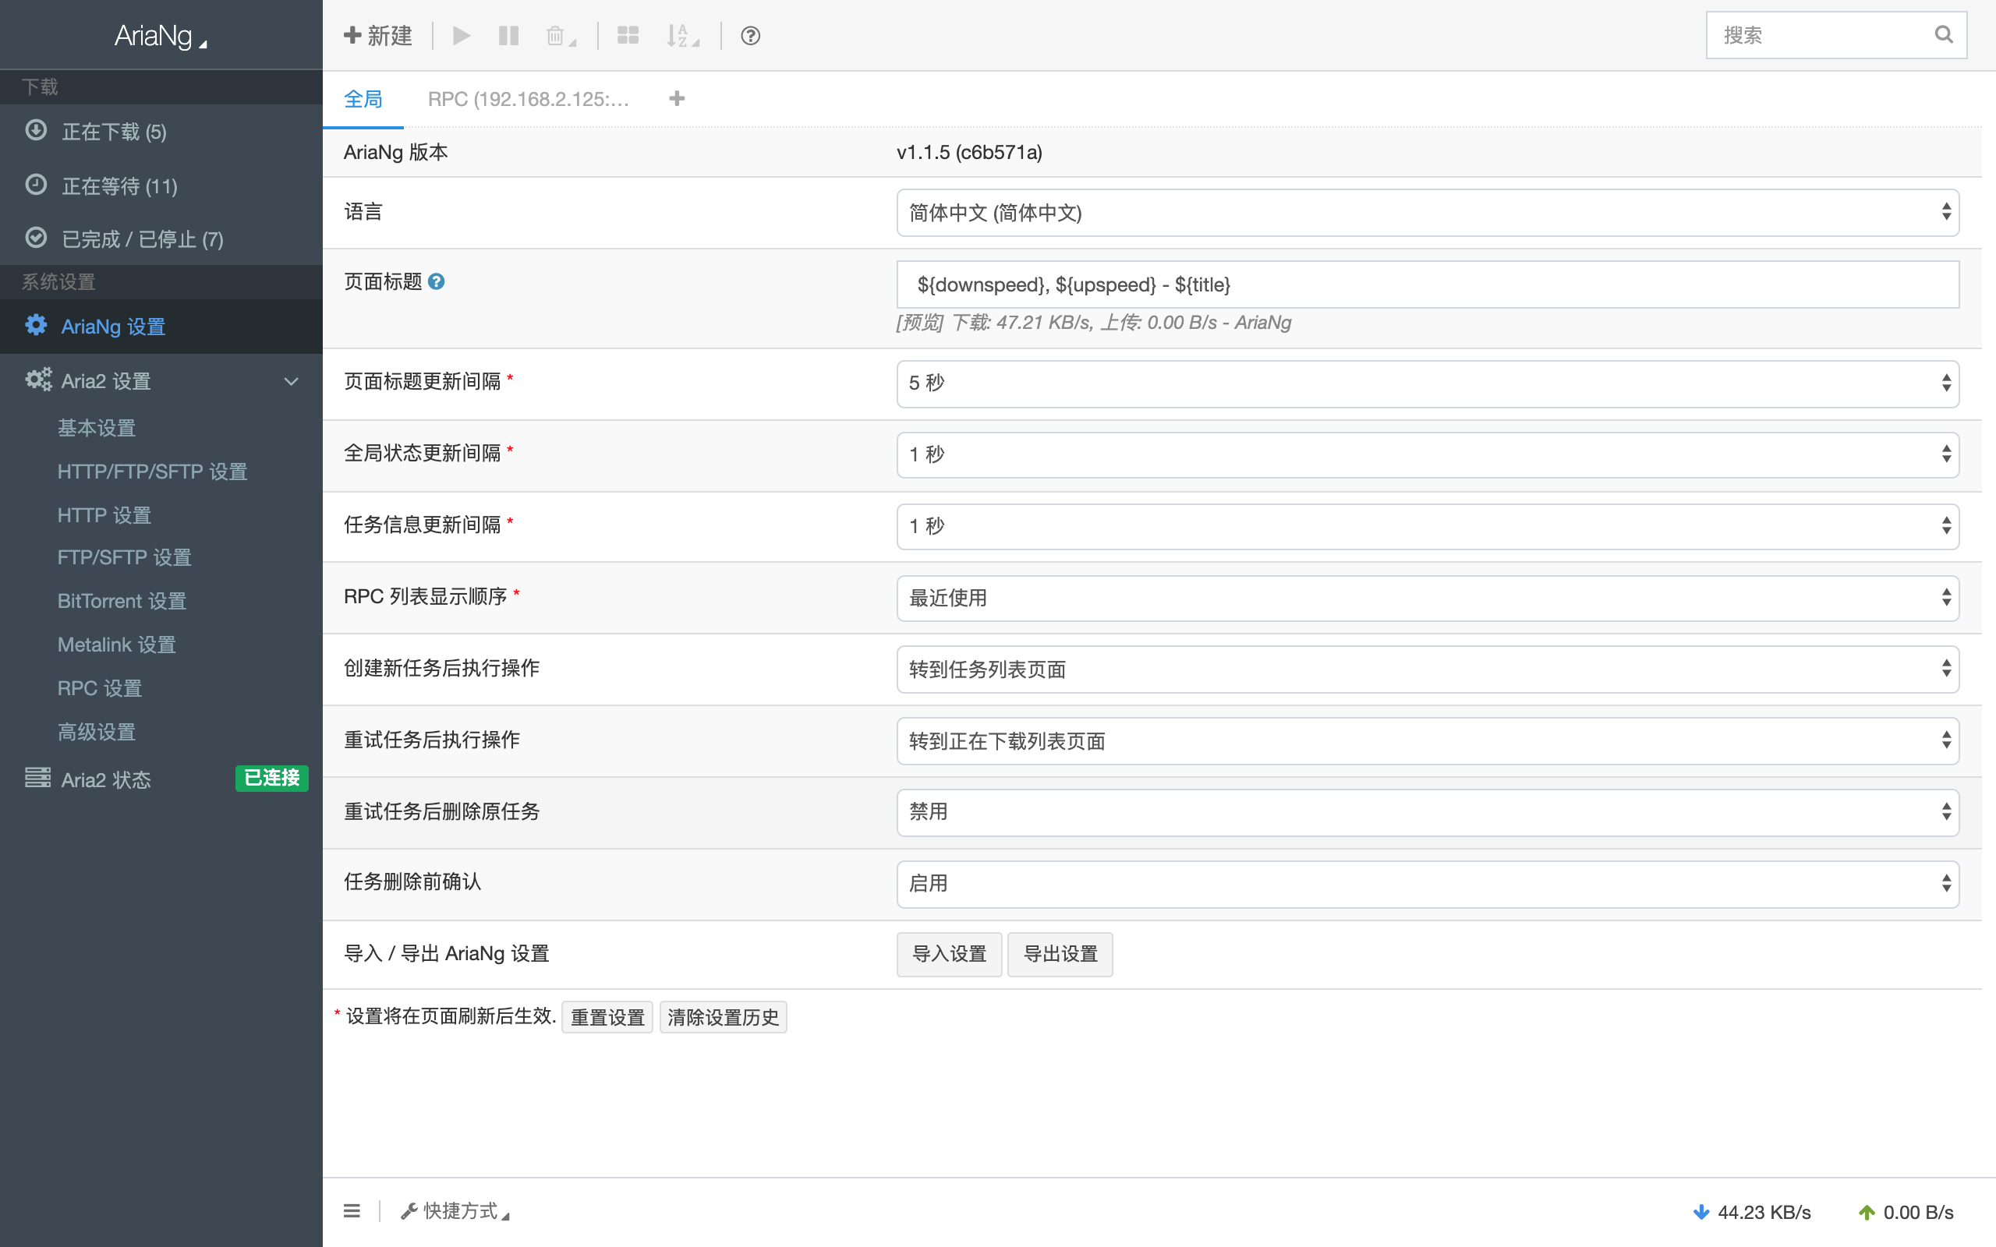Toggle sidebar with hamburger icon at bottom

pyautogui.click(x=352, y=1210)
